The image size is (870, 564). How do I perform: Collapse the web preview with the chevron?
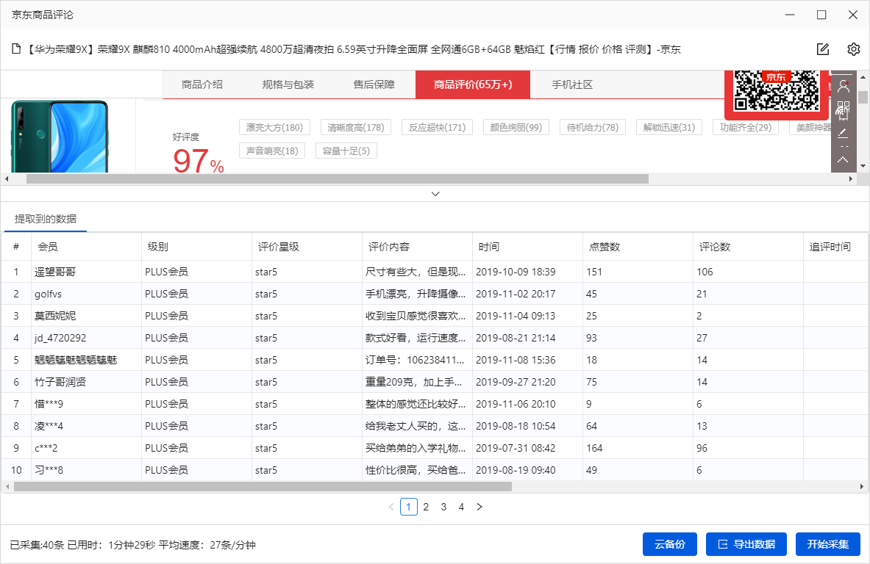pos(435,194)
